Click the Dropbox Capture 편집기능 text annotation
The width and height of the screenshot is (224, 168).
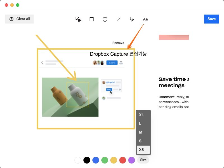pyautogui.click(x=118, y=54)
